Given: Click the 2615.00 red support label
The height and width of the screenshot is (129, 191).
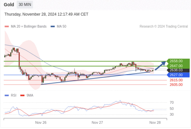Looking at the screenshot, I should tap(176, 80).
